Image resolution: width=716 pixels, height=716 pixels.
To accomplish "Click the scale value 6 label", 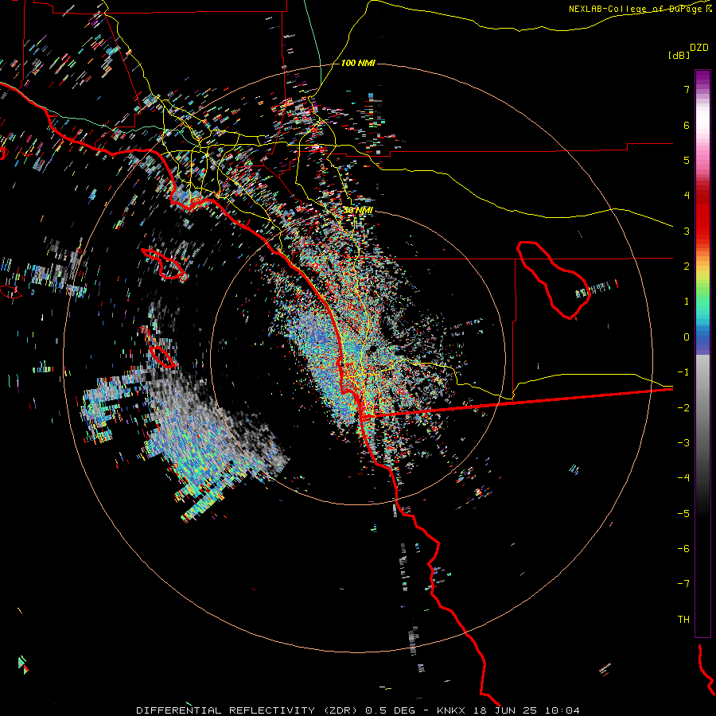I will pos(687,125).
